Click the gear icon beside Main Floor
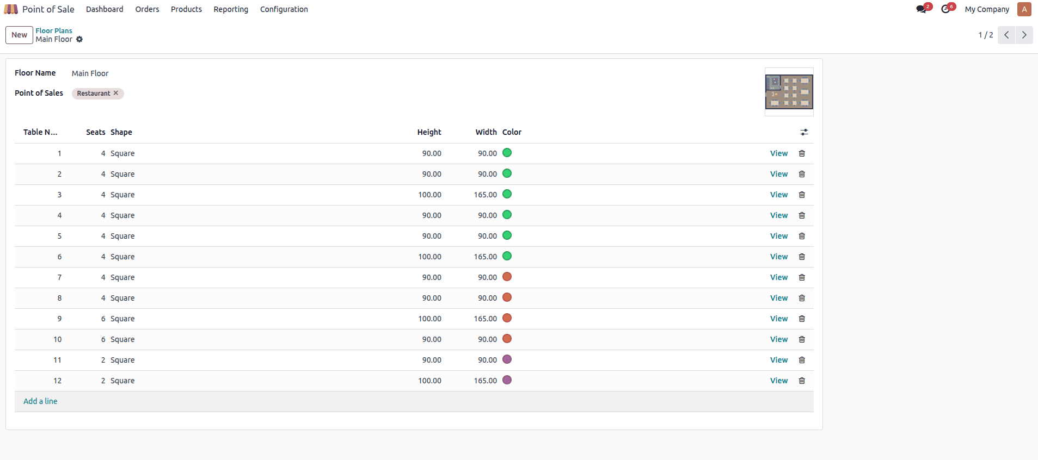Image resolution: width=1038 pixels, height=460 pixels. tap(79, 39)
